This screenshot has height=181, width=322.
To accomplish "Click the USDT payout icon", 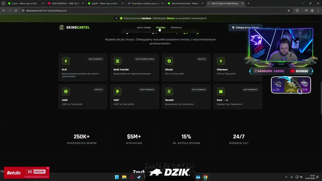I will click(x=117, y=92).
